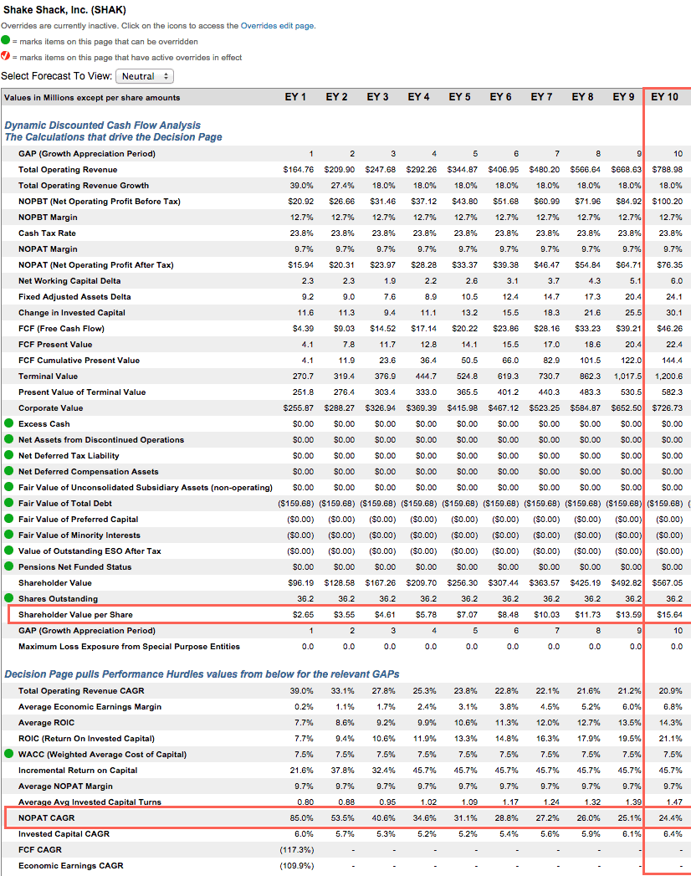Click the green override icon beside Excess Cash

point(9,423)
